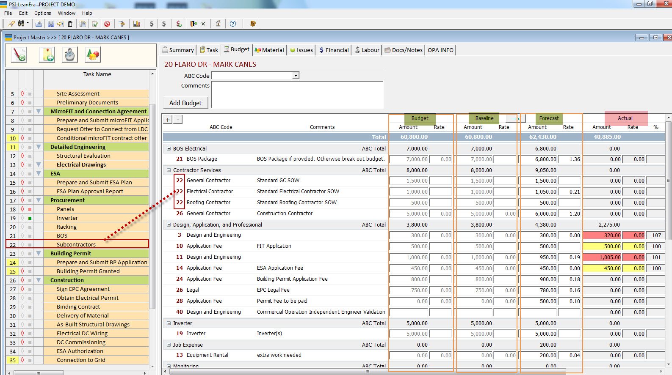
Task: Open the ABC Code dropdown
Action: tap(296, 76)
